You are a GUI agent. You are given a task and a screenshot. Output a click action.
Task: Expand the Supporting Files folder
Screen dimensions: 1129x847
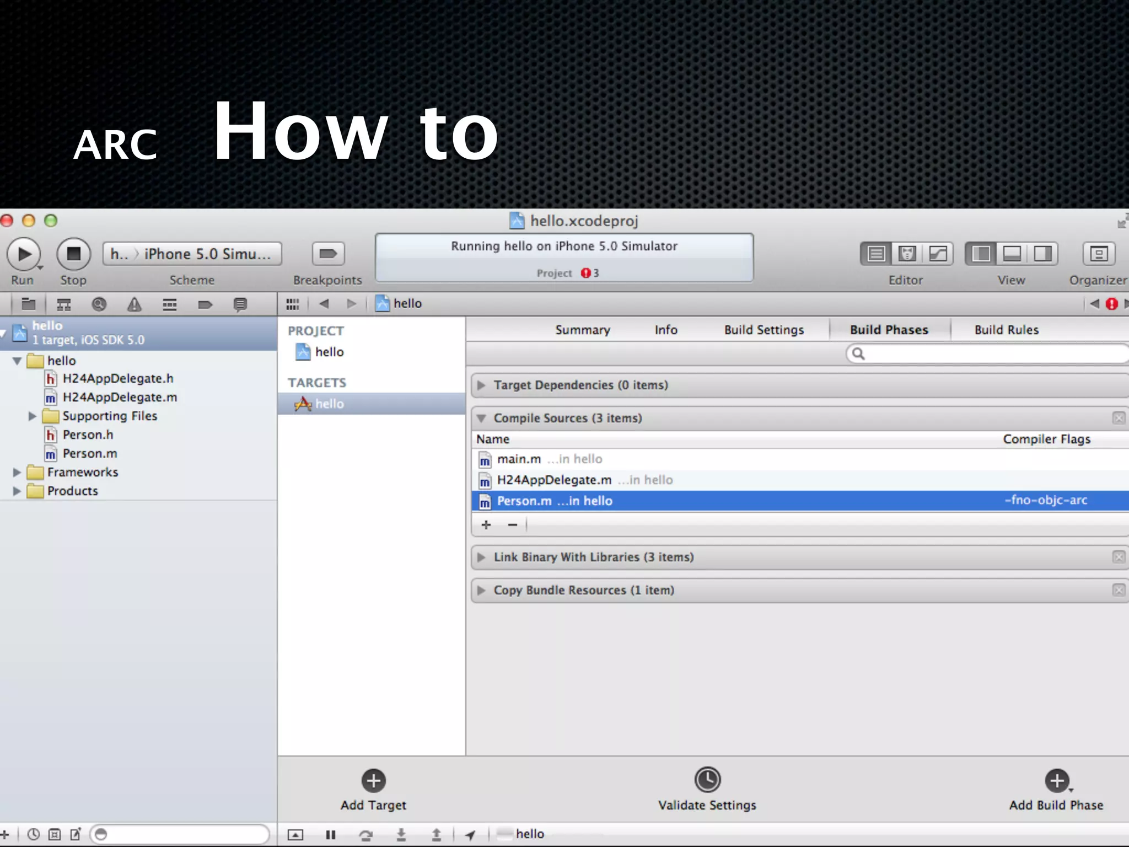(x=32, y=416)
